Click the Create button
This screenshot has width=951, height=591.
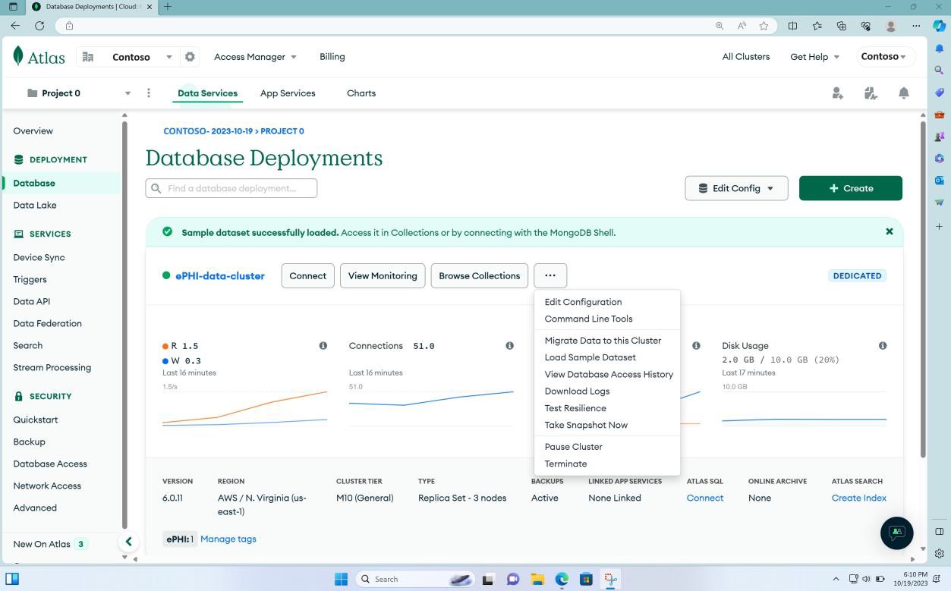(x=850, y=187)
